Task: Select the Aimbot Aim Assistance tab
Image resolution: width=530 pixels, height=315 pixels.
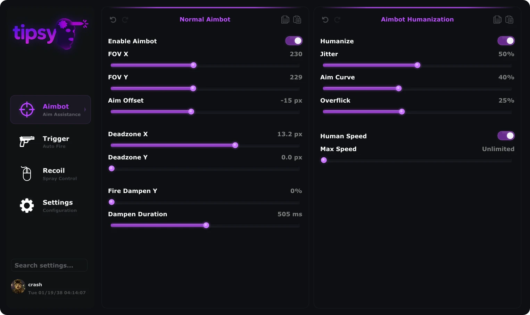Action: pyautogui.click(x=51, y=110)
